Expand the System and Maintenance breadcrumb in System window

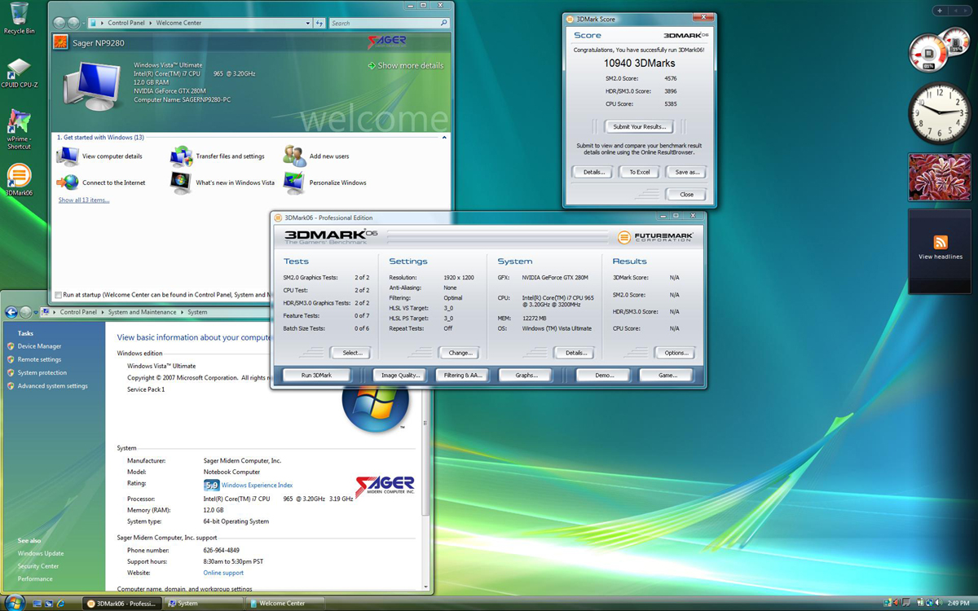[182, 312]
